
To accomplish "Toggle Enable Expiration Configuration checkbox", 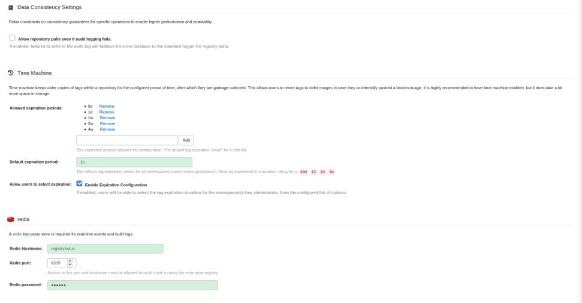I will [x=80, y=184].
